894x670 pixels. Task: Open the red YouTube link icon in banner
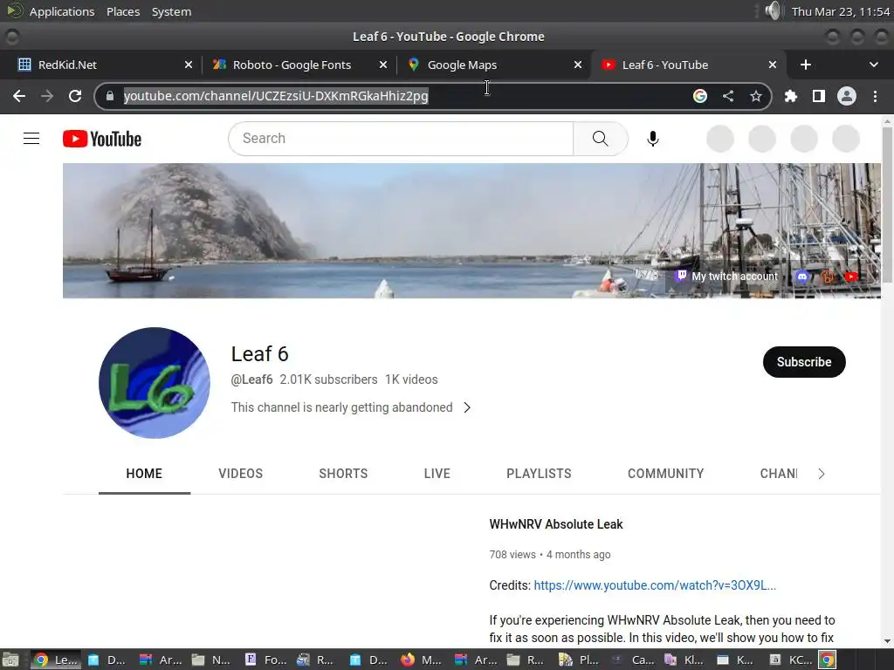851,277
